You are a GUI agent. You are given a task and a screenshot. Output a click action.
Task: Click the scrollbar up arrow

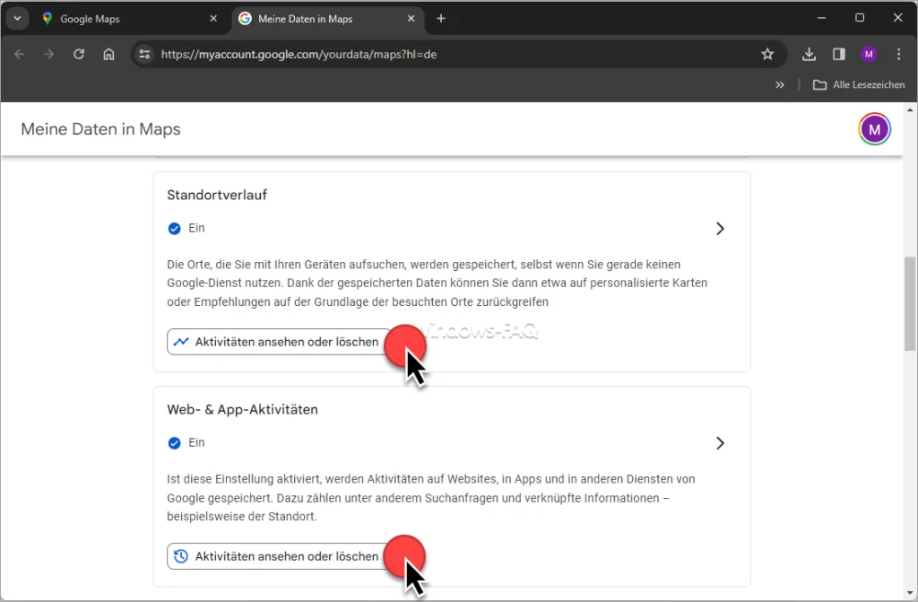910,109
